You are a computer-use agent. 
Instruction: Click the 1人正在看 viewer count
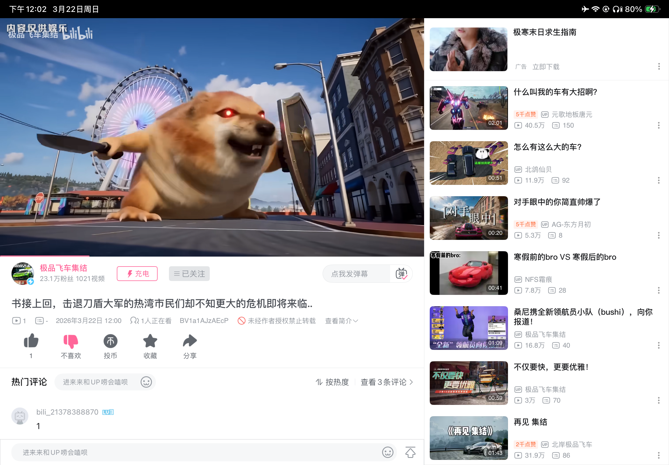point(151,321)
